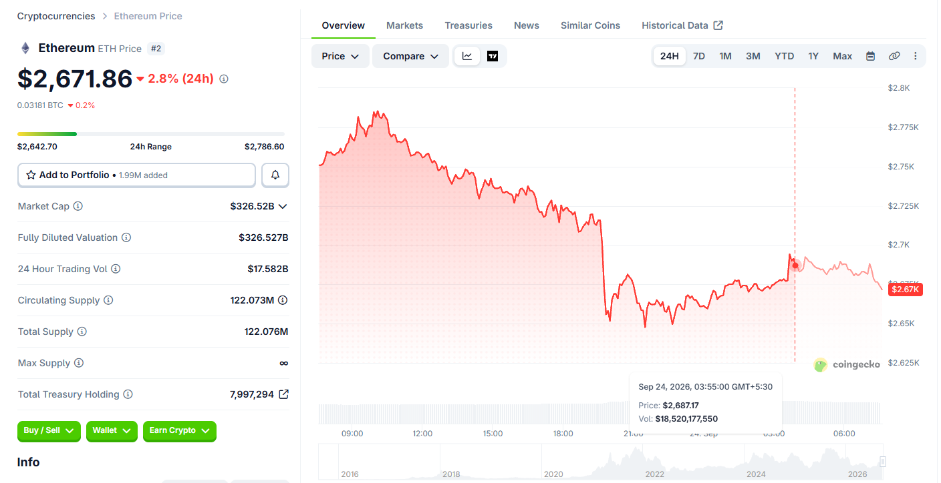Copy chart link via chain icon
This screenshot has height=483, width=941.
[x=894, y=56]
